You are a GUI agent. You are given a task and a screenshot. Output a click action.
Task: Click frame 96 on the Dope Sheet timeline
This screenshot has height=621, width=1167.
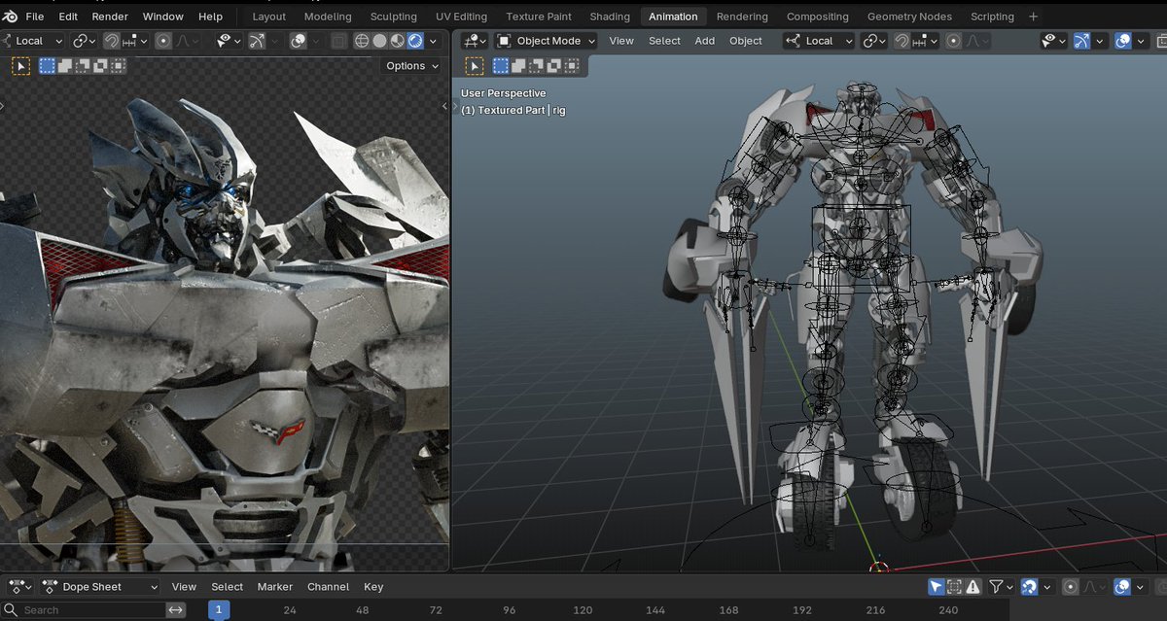point(509,610)
